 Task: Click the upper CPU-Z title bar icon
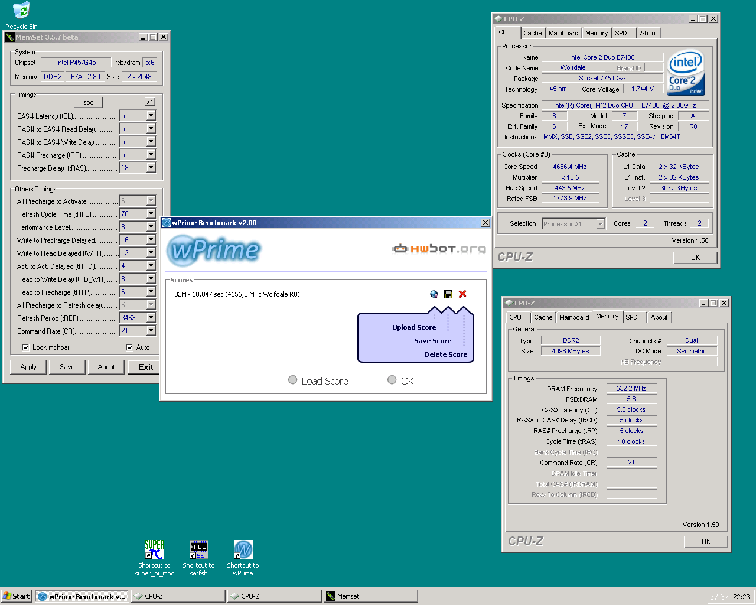(498, 19)
